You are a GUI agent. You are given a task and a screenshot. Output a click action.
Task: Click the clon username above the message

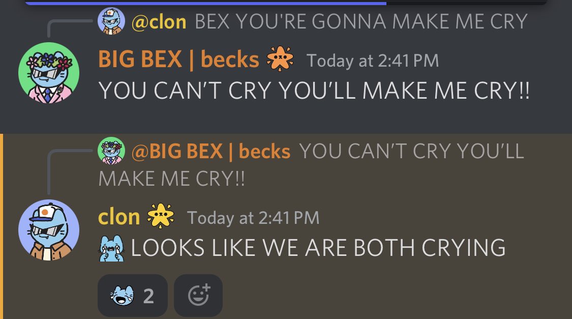click(119, 217)
